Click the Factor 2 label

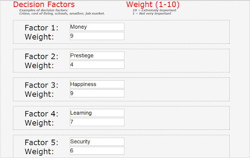pyautogui.click(x=41, y=56)
